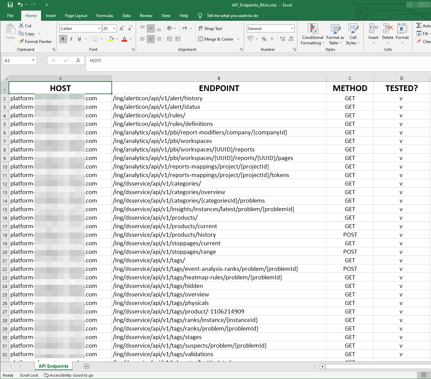Click column B header
Viewport: 431px width, 379px height.
coord(219,78)
